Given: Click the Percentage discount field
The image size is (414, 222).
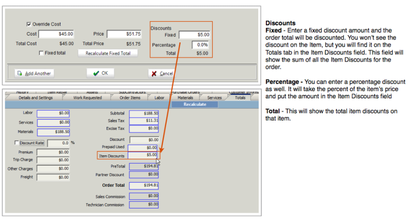Looking at the screenshot, I should (x=200, y=45).
